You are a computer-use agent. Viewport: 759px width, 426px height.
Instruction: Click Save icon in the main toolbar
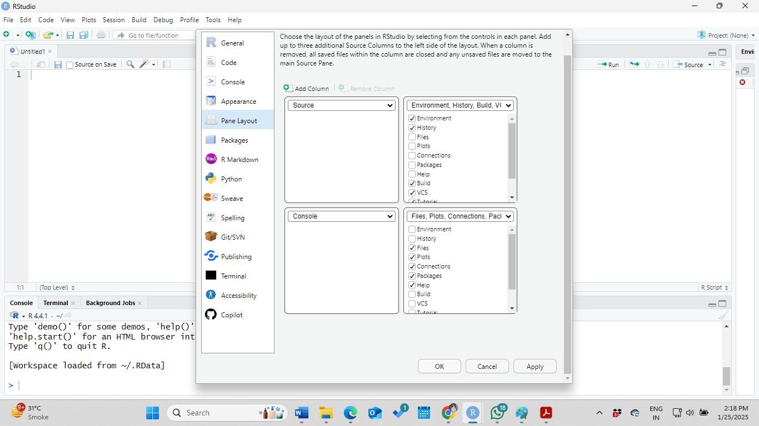[x=71, y=35]
